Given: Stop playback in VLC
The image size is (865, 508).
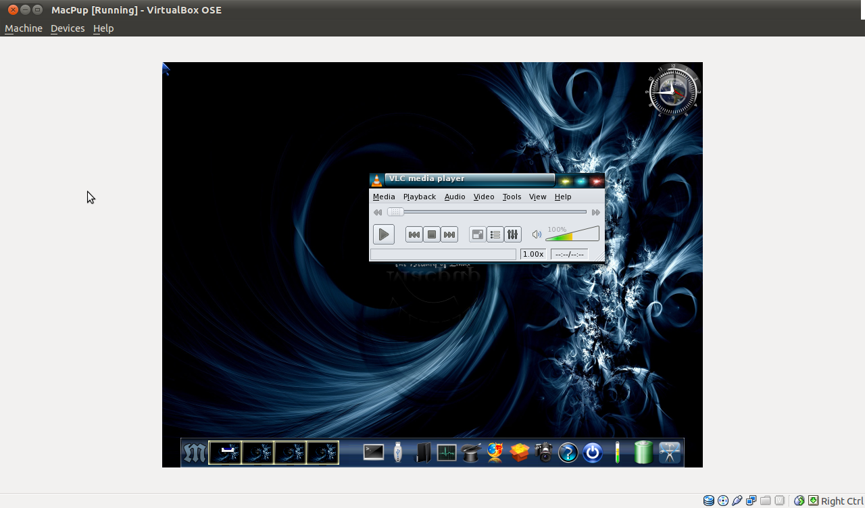Looking at the screenshot, I should point(431,234).
